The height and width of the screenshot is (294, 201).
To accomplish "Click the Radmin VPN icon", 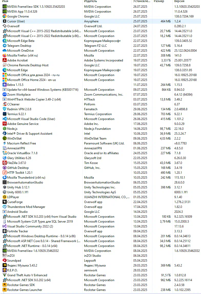I will [x=5, y=109].
